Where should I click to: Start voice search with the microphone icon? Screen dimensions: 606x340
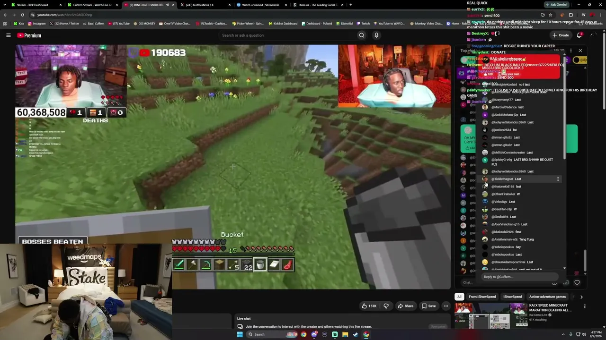[x=376, y=35]
